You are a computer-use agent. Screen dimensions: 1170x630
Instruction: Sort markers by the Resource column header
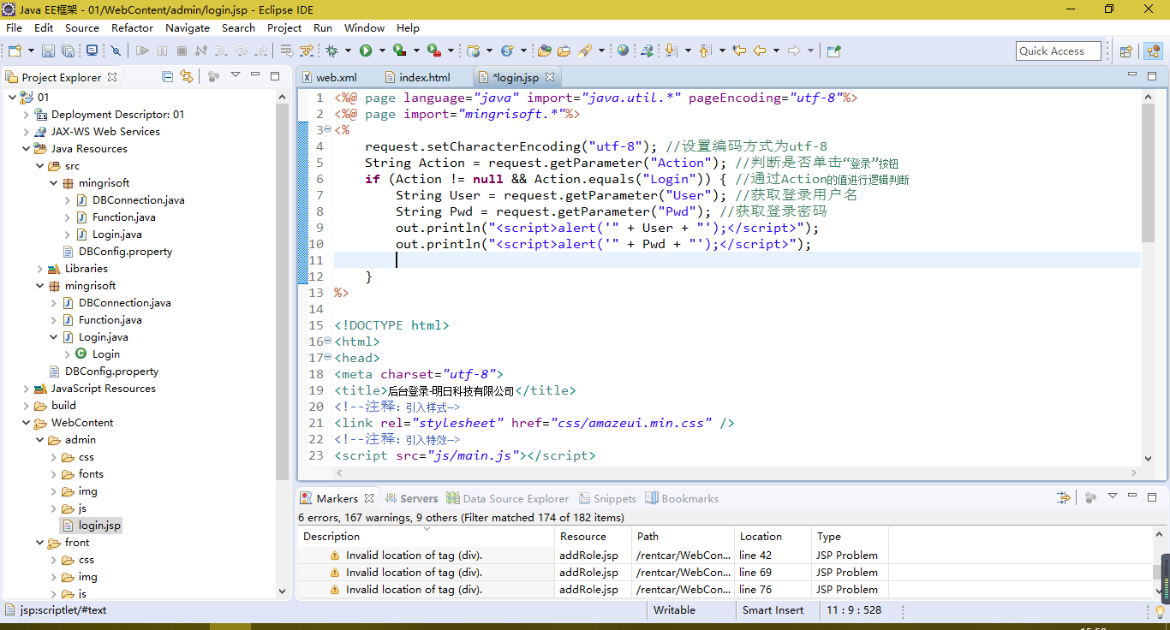pos(593,537)
